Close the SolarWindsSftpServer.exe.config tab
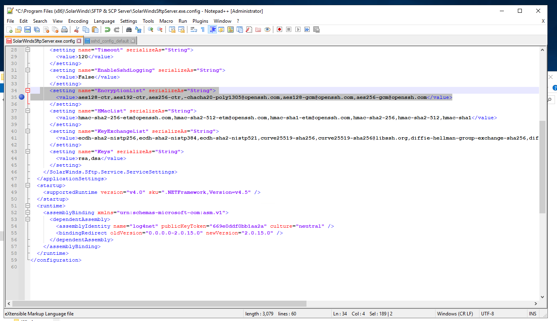 (79, 41)
